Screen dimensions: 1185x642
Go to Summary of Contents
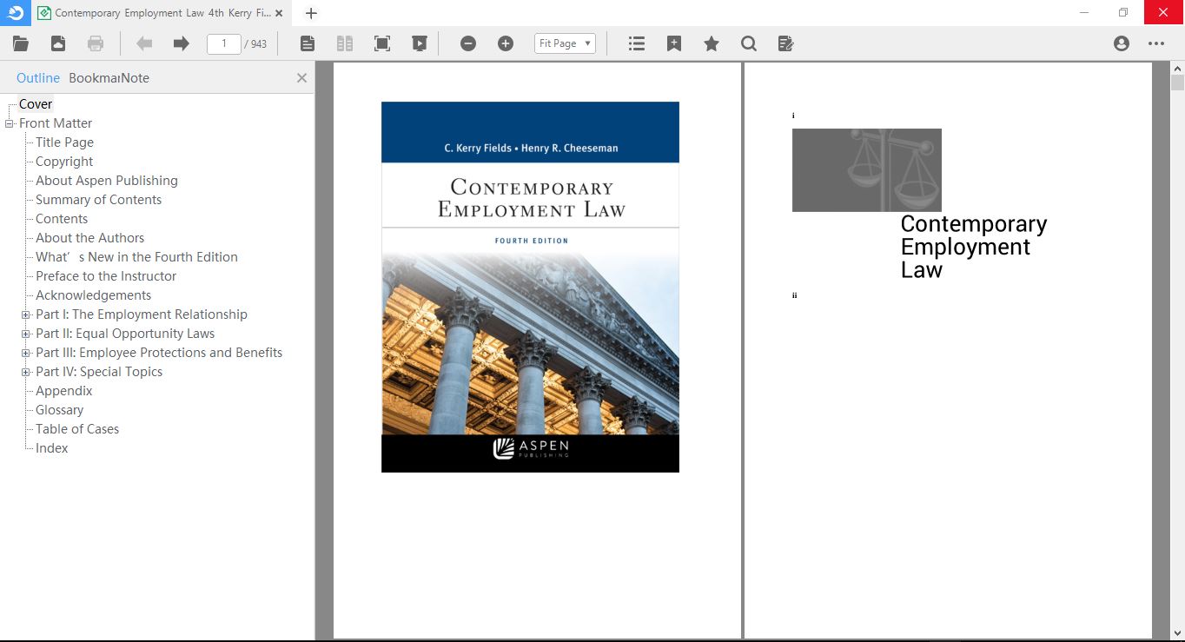(x=99, y=200)
